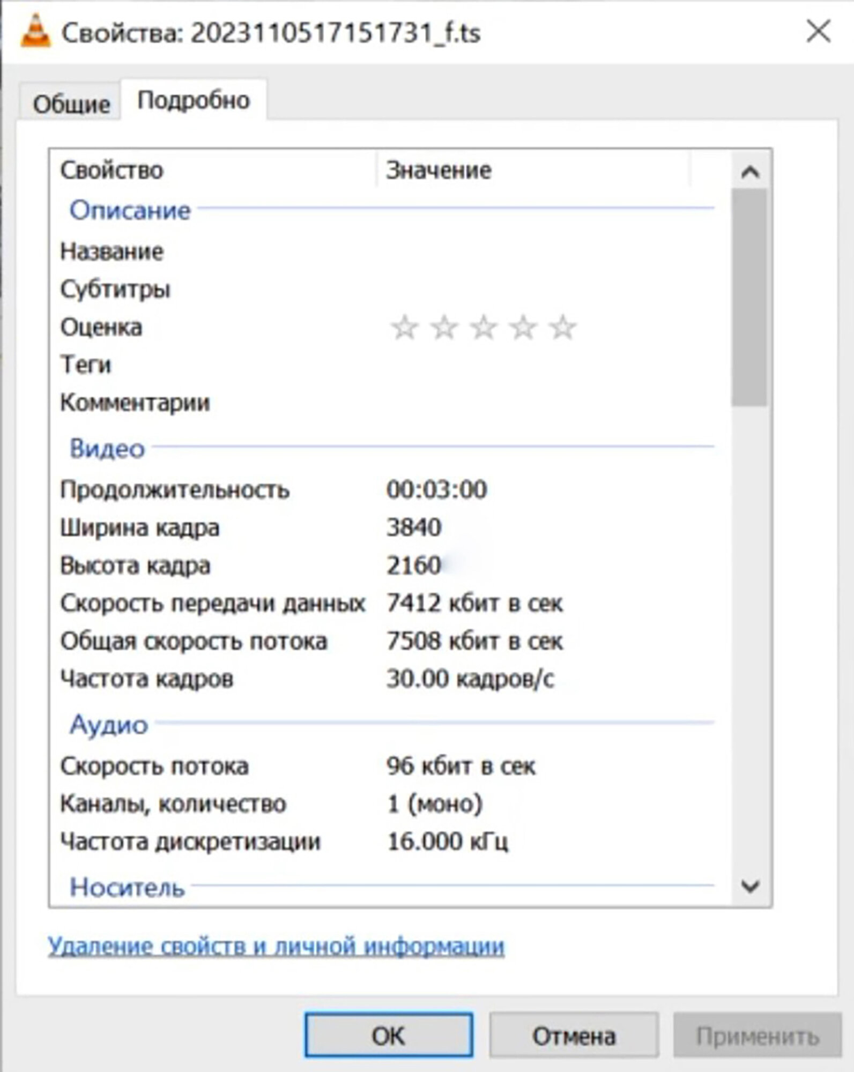Click the Применить button

coord(758,1036)
